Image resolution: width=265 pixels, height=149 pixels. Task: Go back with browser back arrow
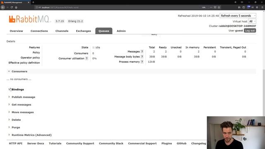tap(3, 7)
